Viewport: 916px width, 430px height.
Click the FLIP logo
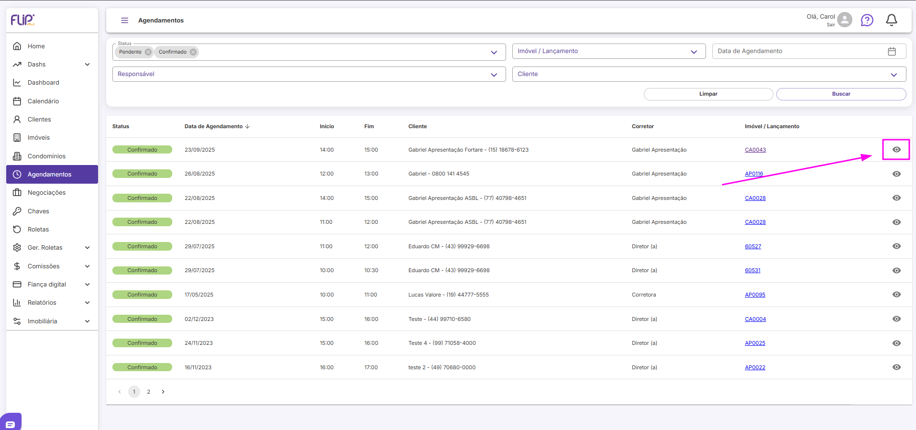[22, 20]
